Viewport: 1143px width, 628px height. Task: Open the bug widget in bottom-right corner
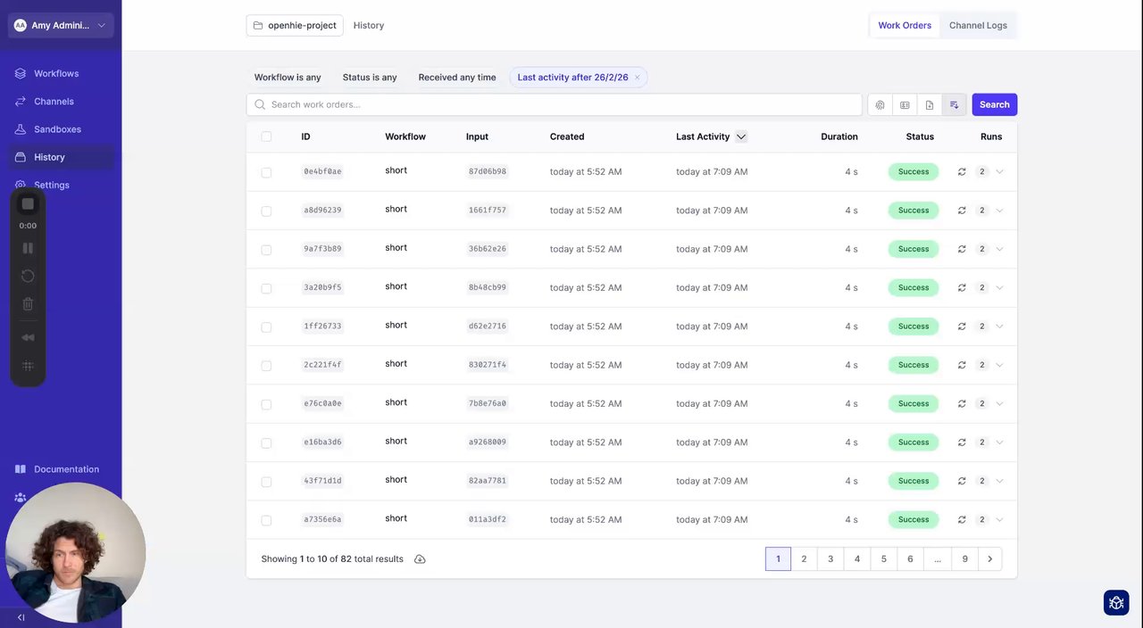[1116, 603]
